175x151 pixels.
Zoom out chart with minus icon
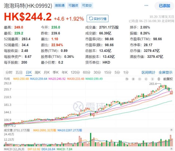click(x=140, y=79)
